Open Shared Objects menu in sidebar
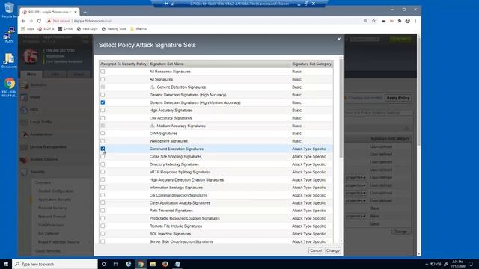479x269 pixels. click(x=43, y=159)
